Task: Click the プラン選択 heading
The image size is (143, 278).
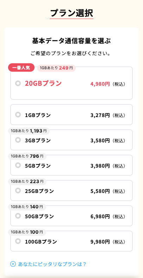Action: click(71, 13)
